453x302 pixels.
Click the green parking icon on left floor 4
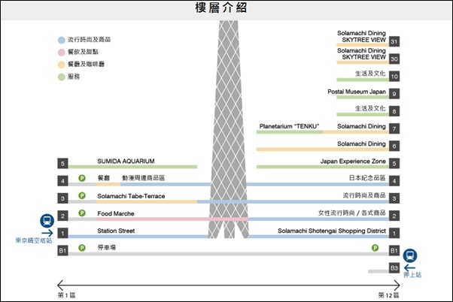pos(82,178)
